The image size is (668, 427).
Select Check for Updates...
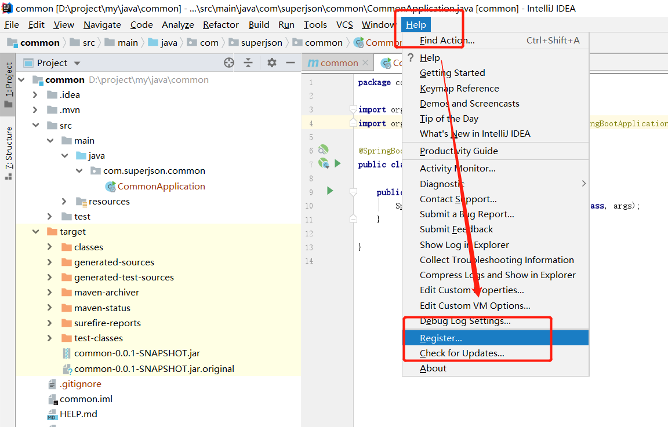[x=496, y=353]
